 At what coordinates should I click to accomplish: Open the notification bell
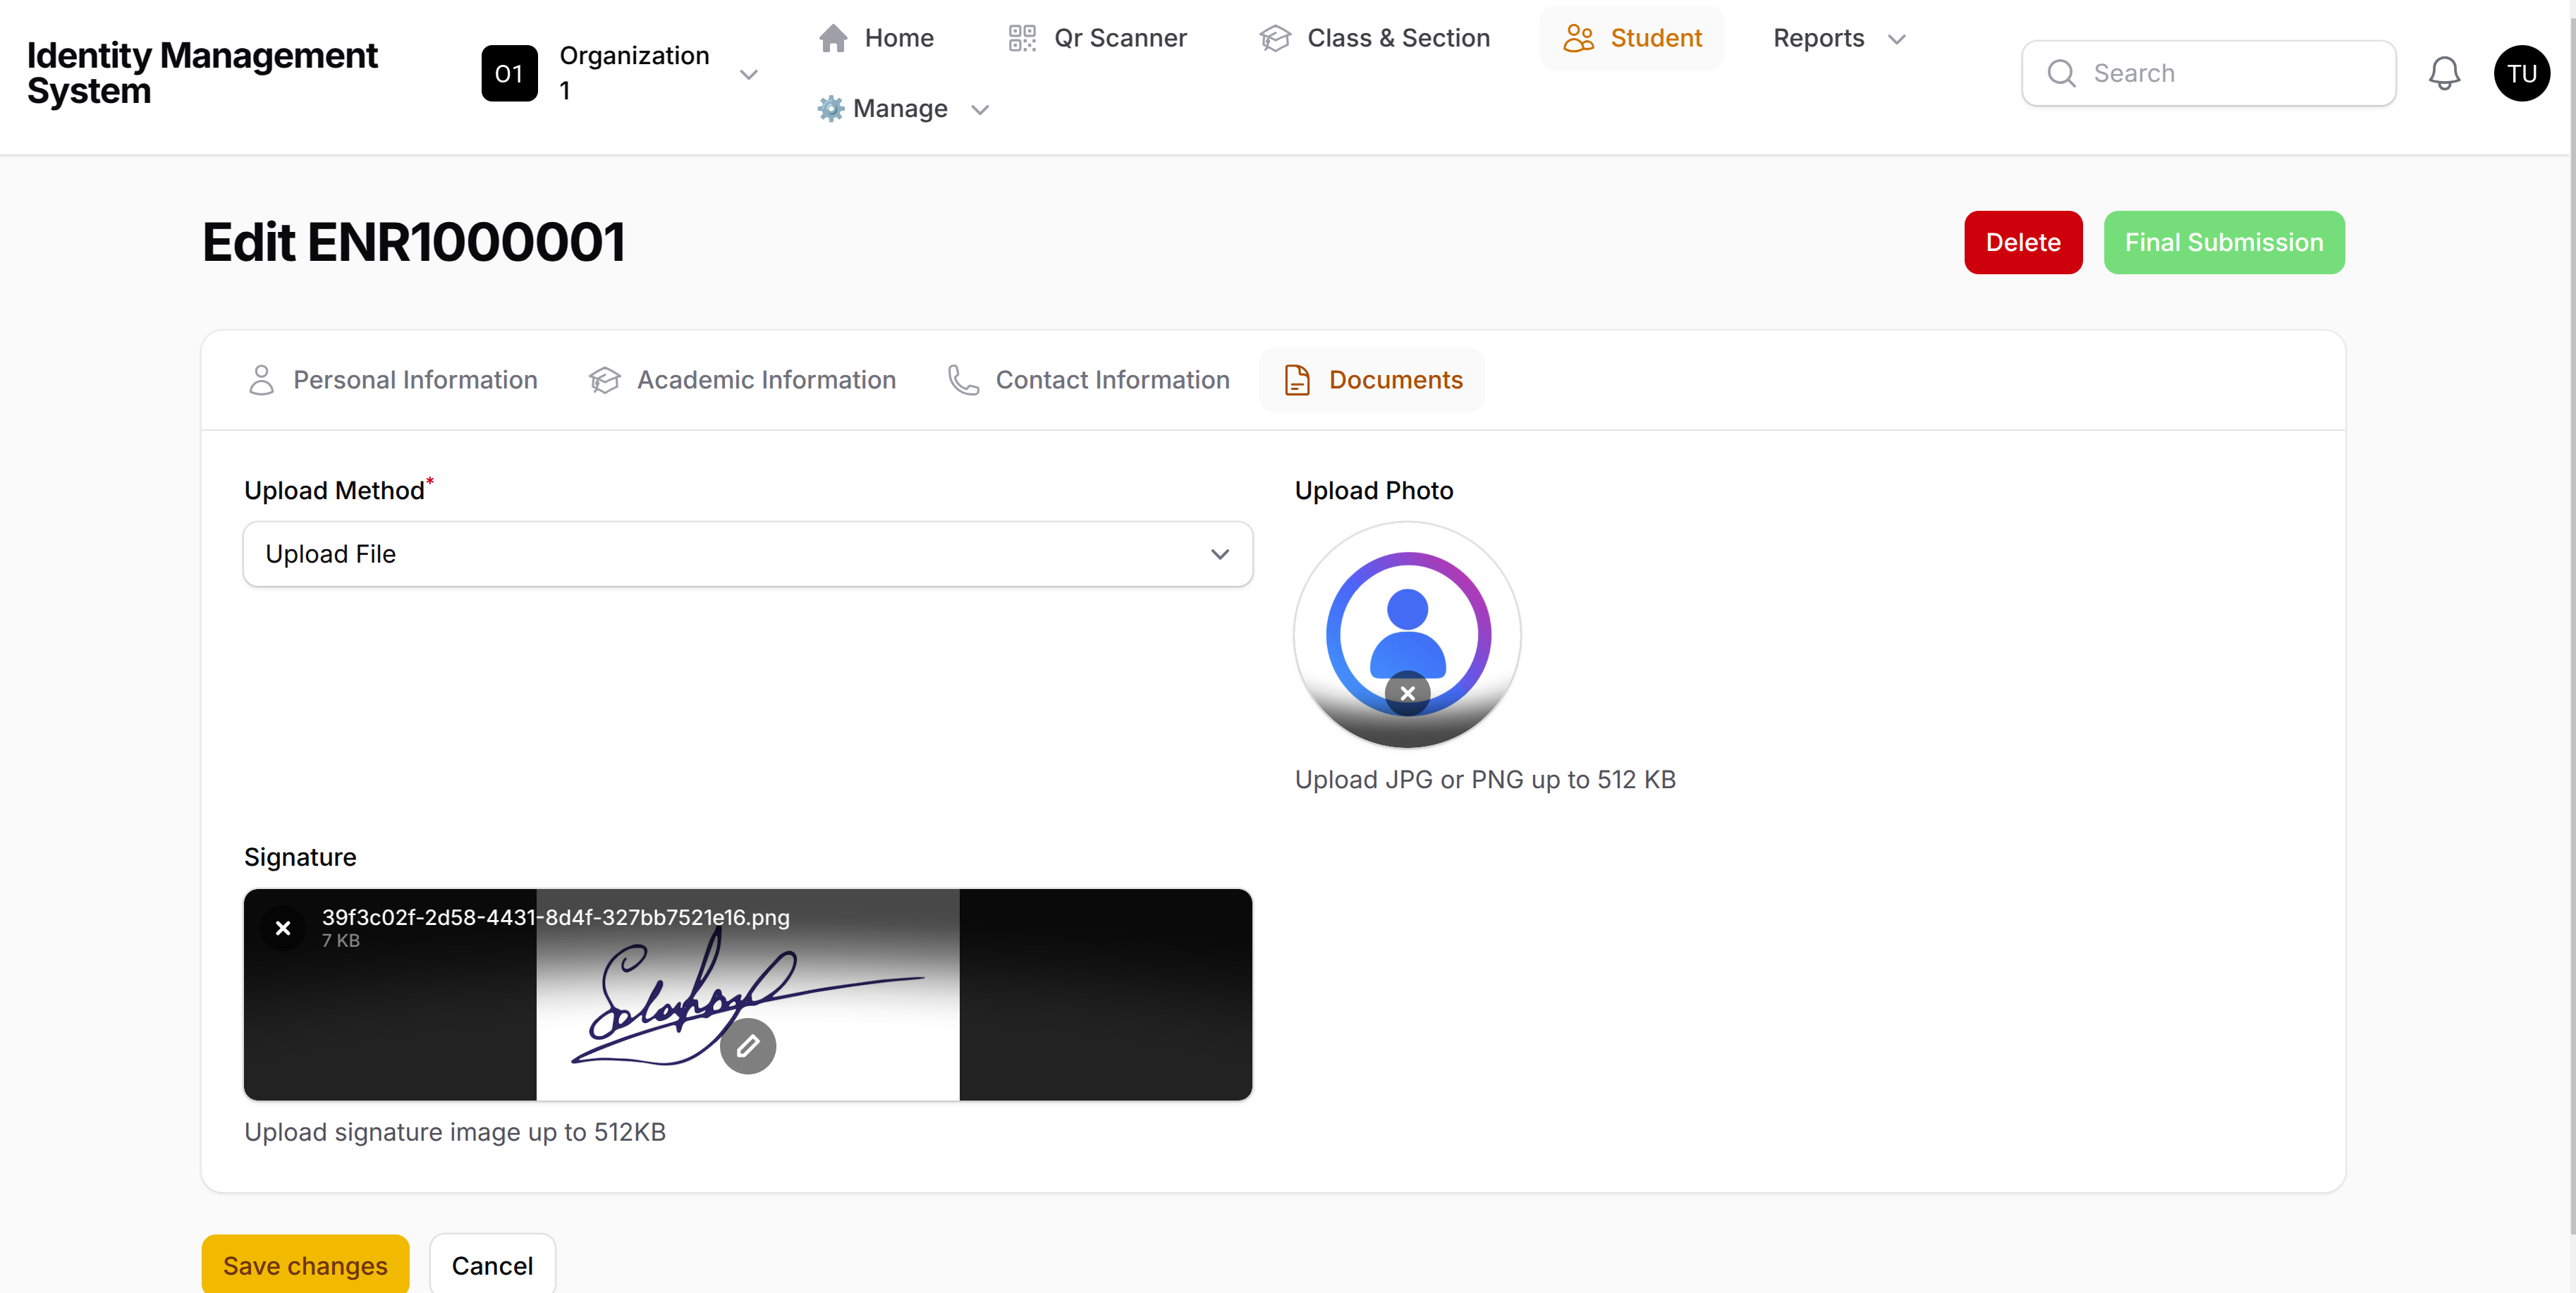pyautogui.click(x=2444, y=72)
